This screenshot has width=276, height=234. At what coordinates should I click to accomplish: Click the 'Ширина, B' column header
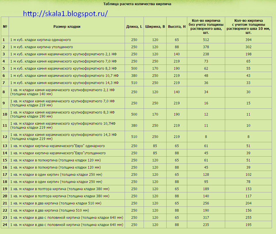pyautogui.click(x=155, y=26)
